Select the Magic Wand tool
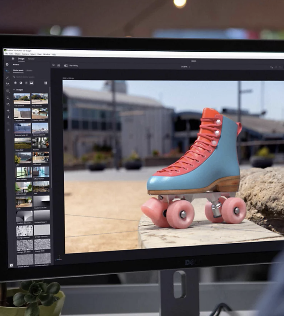Viewport: 284px width, 316px height. (8, 78)
